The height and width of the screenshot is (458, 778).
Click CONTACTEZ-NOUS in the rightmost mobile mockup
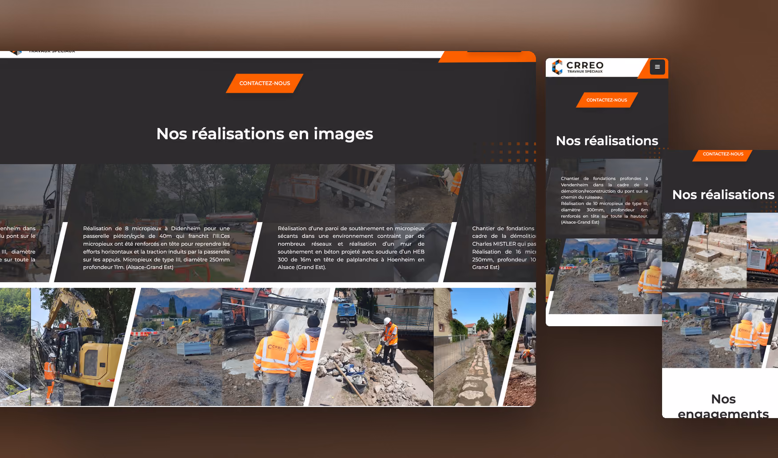[x=722, y=154]
